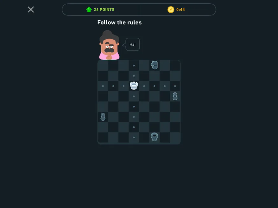Click the dark pawn on the left edge
This screenshot has height=208, width=278.
point(103,117)
